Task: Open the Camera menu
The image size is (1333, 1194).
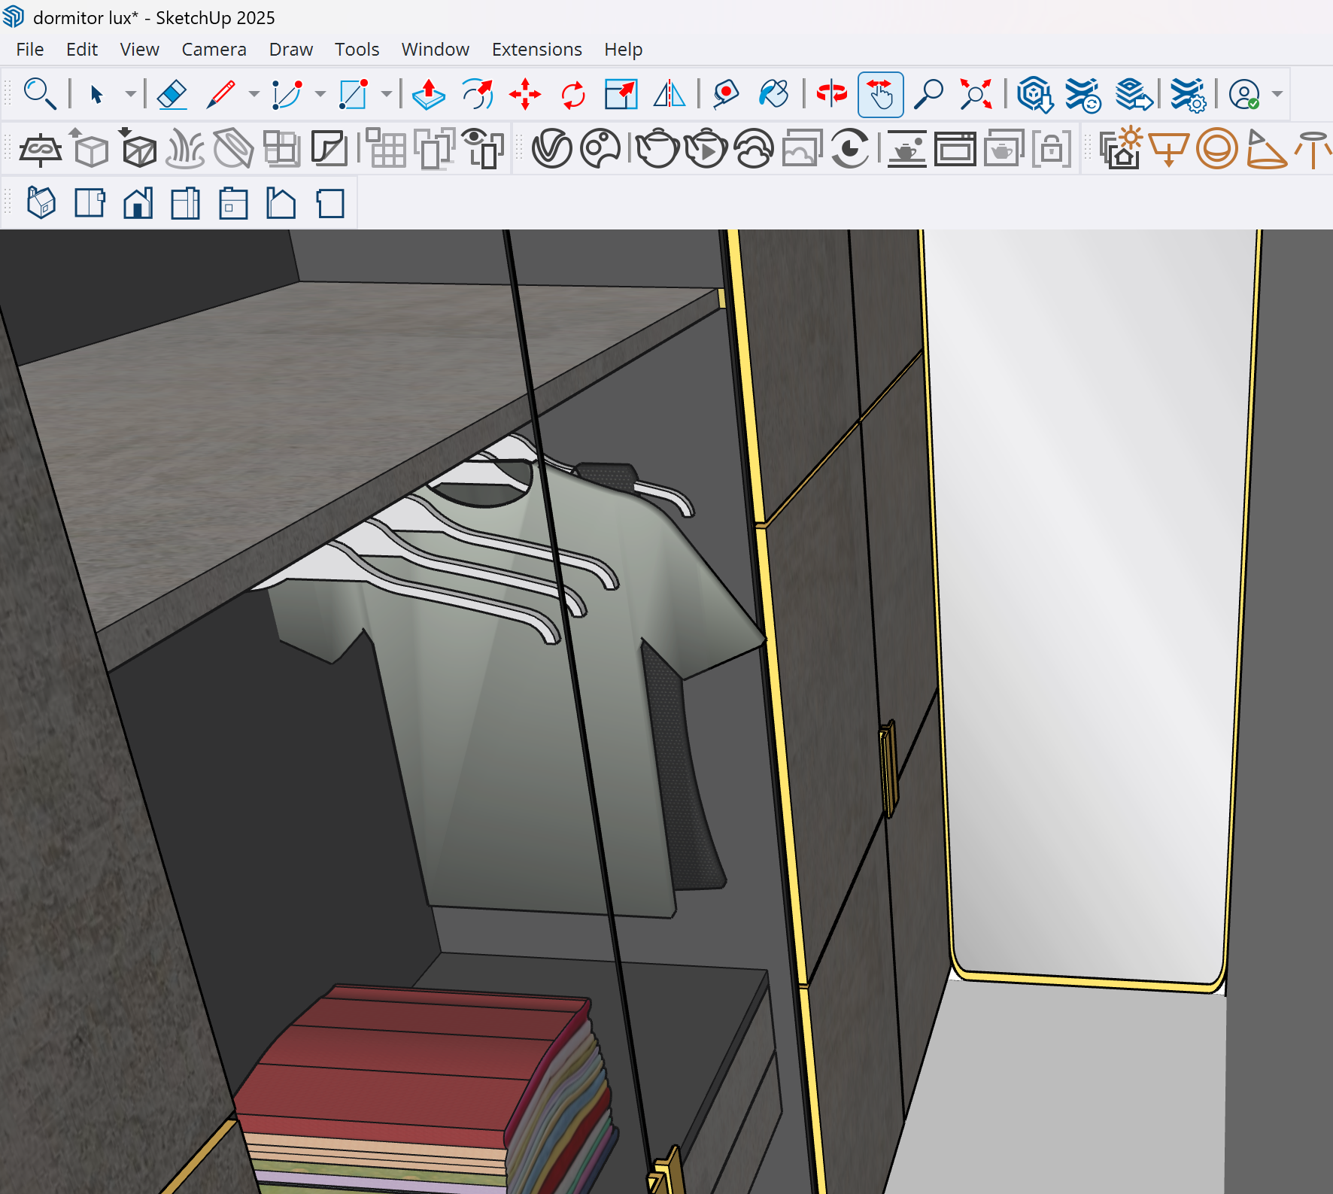Action: tap(214, 50)
